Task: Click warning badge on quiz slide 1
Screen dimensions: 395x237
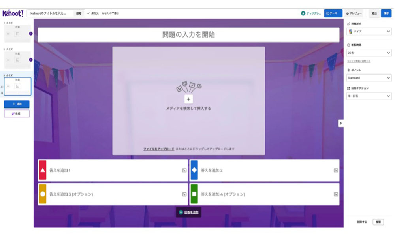Action: click(x=31, y=34)
